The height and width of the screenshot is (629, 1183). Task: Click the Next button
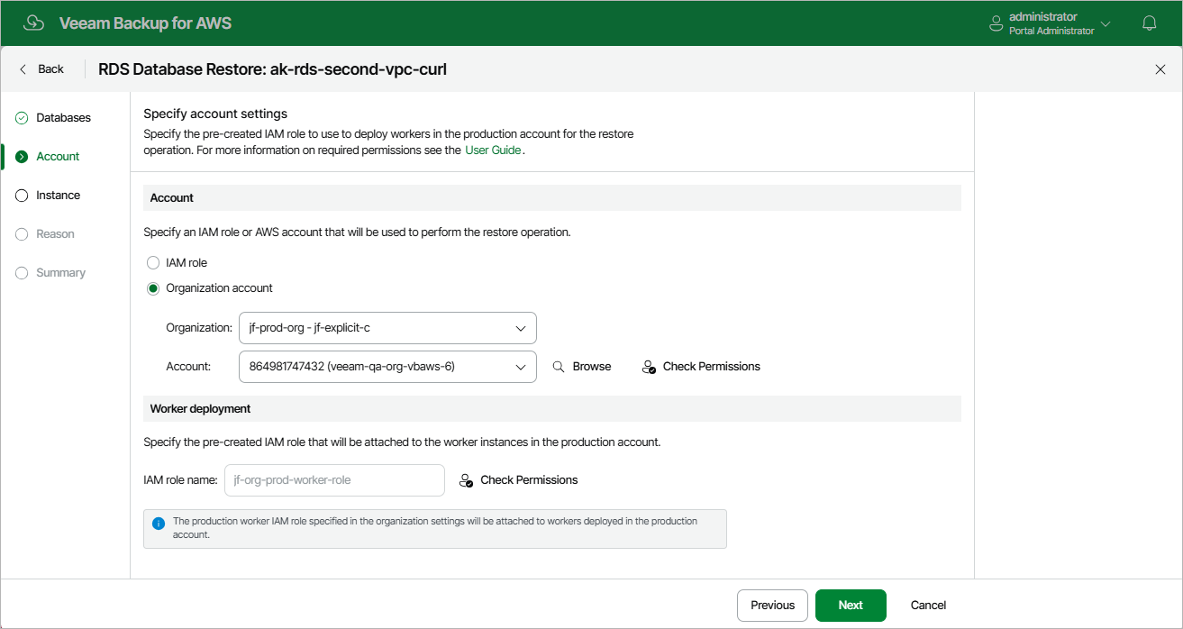pos(851,606)
